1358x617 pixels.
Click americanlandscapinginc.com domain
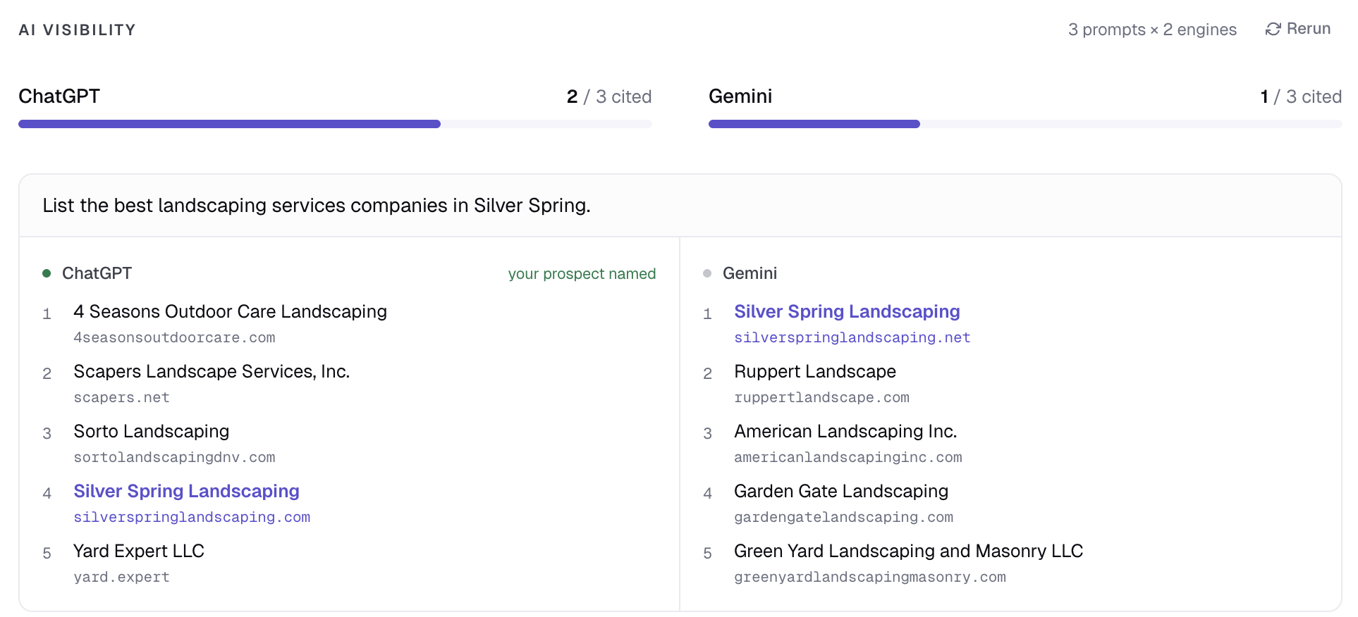(x=848, y=458)
